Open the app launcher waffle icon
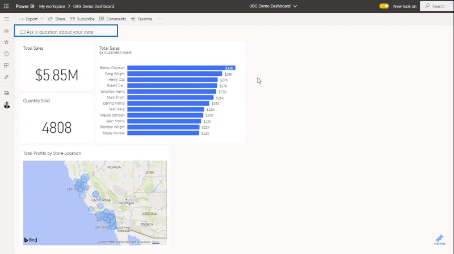454x254 pixels. click(6, 6)
